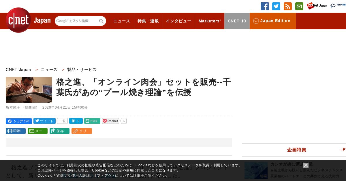Screen dimensions: 346x181
Task: Open the 特集・連載 menu
Action: [x=148, y=21]
